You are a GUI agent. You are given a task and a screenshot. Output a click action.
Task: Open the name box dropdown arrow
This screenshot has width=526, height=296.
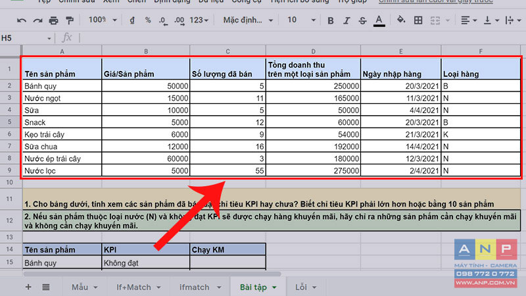[x=49, y=39]
